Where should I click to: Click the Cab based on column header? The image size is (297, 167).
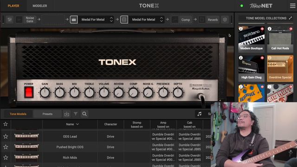pos(190,125)
